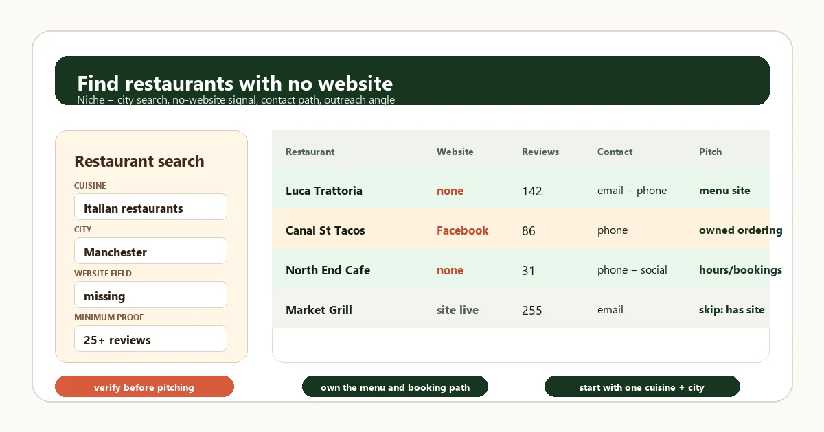The height and width of the screenshot is (432, 824).
Task: Click 'site live' value for Market Grill
Action: (x=457, y=310)
